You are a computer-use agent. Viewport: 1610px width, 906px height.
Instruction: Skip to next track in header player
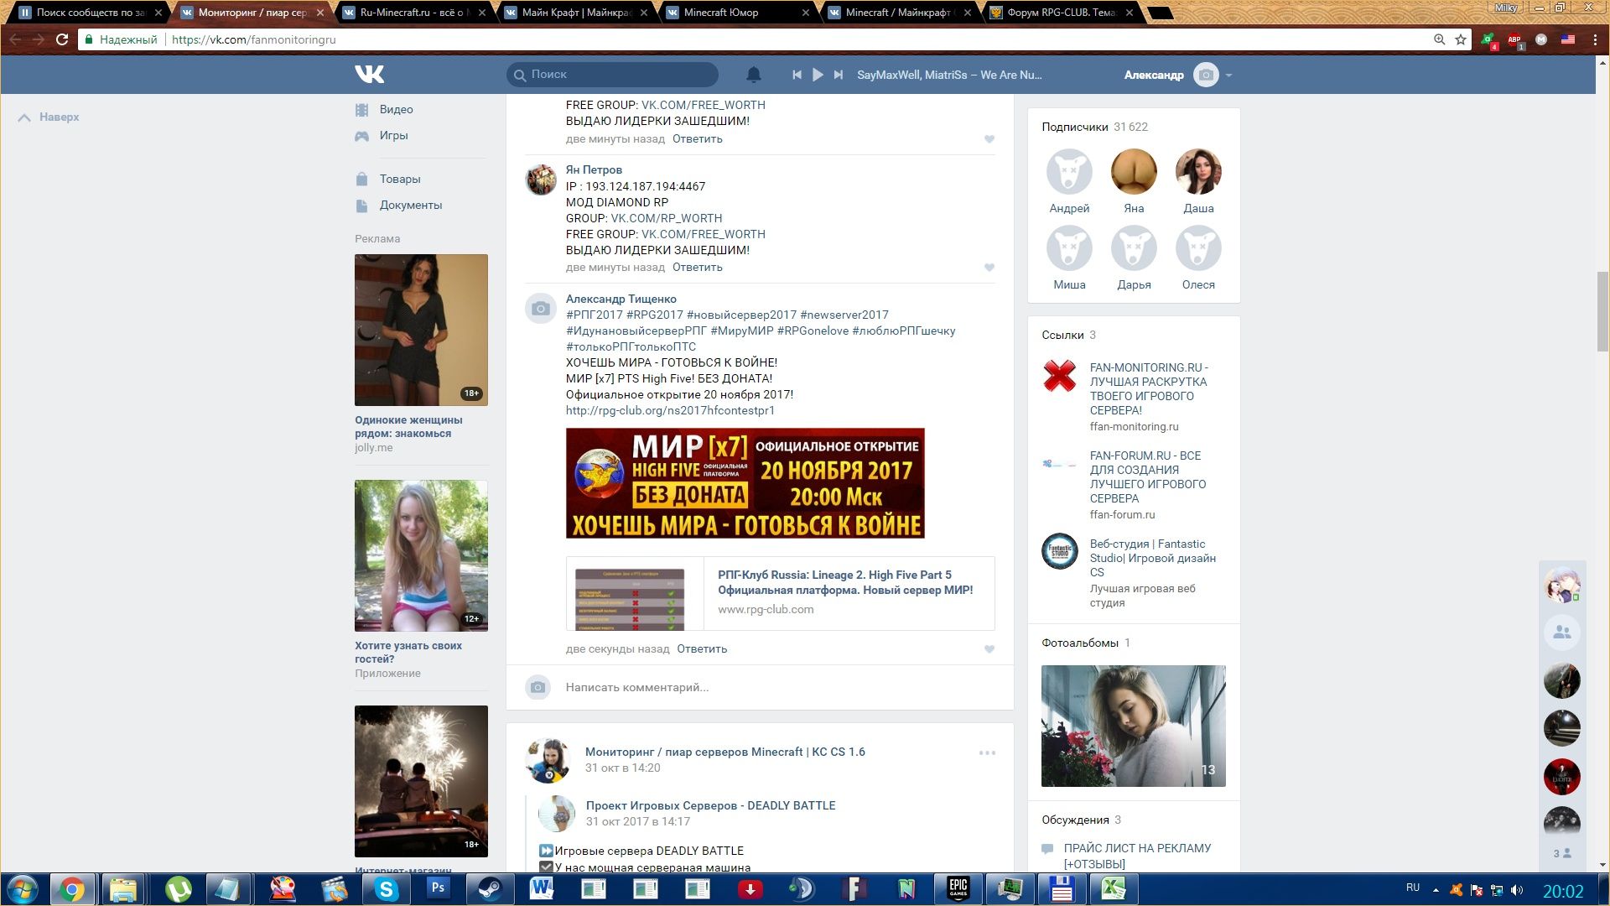[838, 75]
